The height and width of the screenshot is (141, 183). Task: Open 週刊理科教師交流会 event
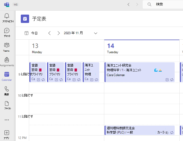click(140, 130)
